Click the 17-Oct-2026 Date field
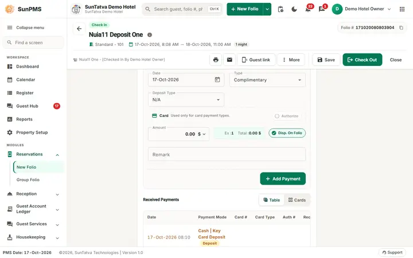This screenshot has width=413, height=258. (186, 80)
